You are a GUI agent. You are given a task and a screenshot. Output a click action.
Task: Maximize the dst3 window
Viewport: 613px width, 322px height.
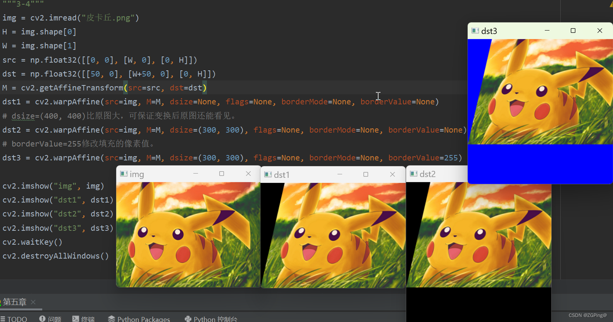click(x=573, y=31)
